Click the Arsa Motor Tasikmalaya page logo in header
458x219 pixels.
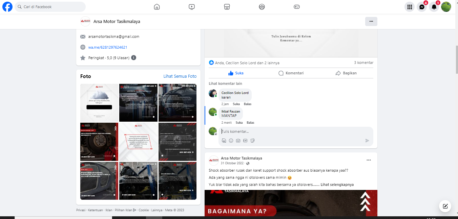[x=85, y=21]
